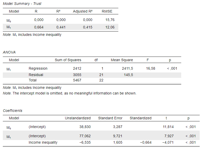Click the ANOVA table title
Screen dimensions: 202x149
click(9, 52)
